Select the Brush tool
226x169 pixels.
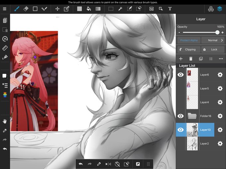coord(17,9)
